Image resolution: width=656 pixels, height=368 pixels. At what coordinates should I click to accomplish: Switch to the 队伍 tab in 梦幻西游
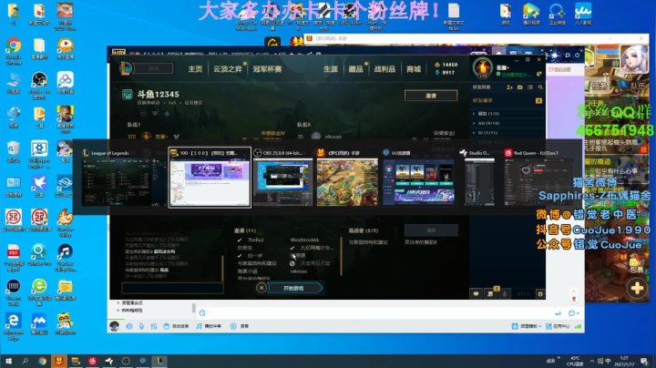pyautogui.click(x=636, y=86)
